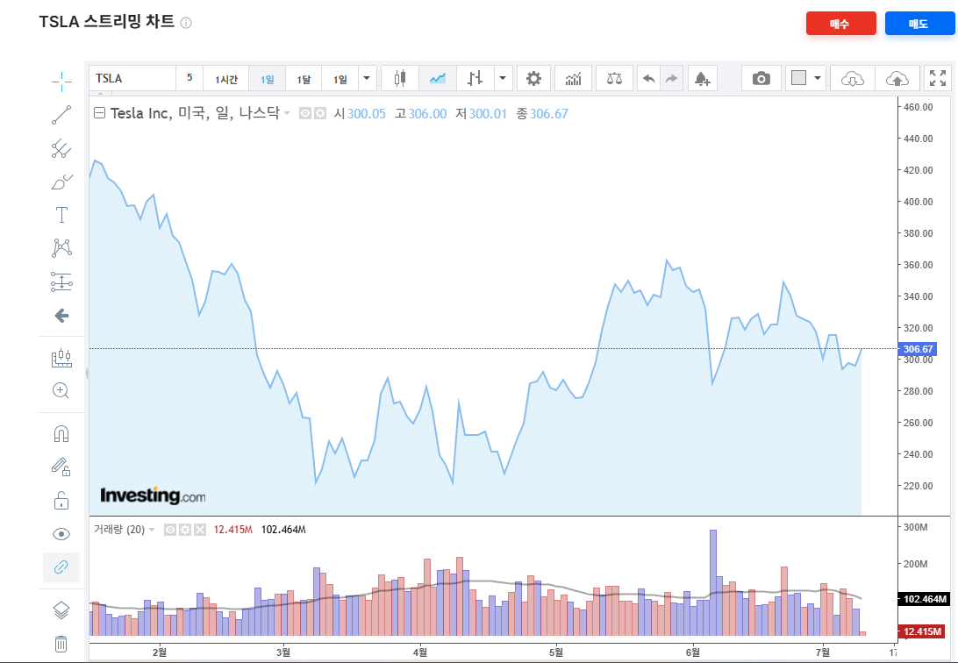Open the interval dropdown arrow
The width and height of the screenshot is (958, 663).
pyautogui.click(x=367, y=78)
